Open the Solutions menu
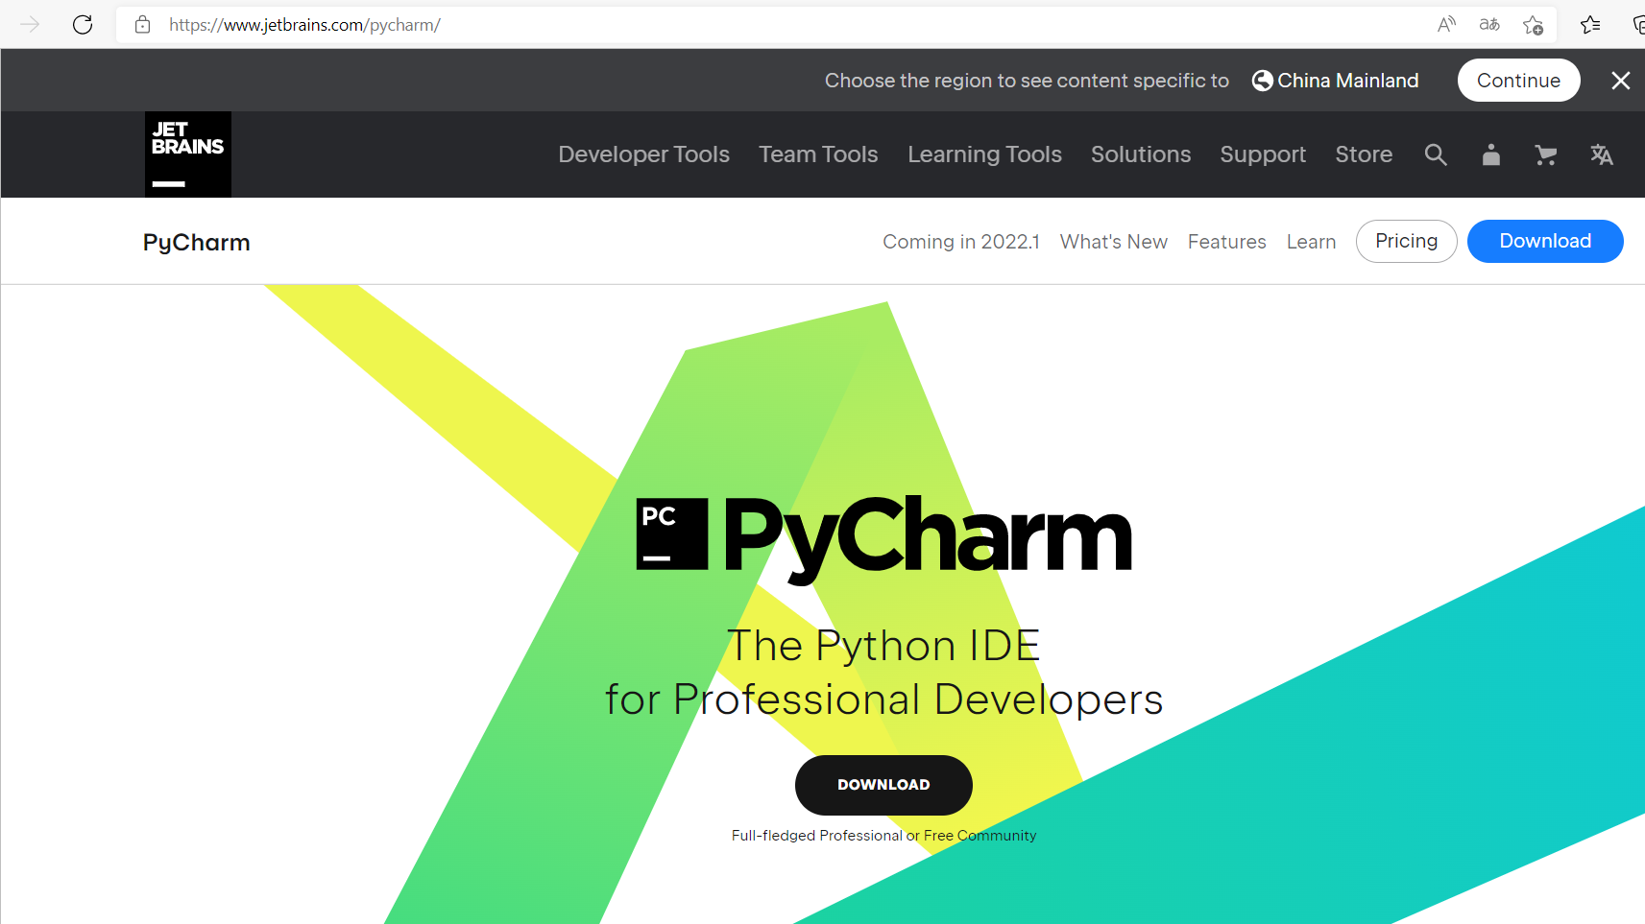The image size is (1645, 924). [x=1140, y=154]
